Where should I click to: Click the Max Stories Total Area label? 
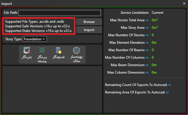(x=128, y=20)
